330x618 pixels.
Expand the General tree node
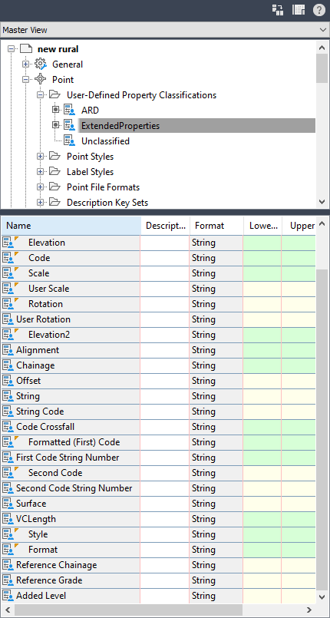click(x=25, y=64)
